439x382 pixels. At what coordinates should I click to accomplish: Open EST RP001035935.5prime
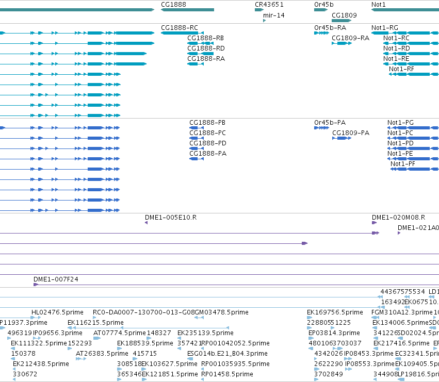point(203,369)
